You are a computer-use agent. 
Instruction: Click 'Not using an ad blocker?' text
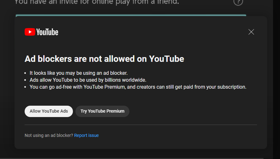(49, 135)
